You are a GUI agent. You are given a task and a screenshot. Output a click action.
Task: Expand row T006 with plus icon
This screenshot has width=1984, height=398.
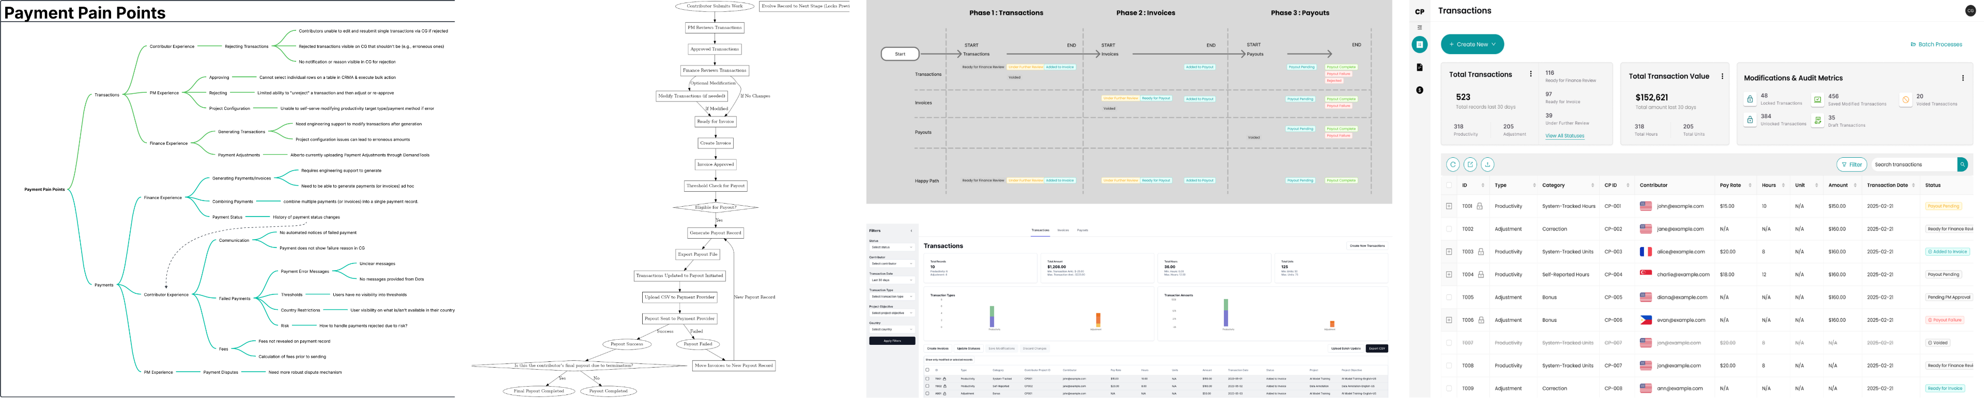click(1449, 320)
